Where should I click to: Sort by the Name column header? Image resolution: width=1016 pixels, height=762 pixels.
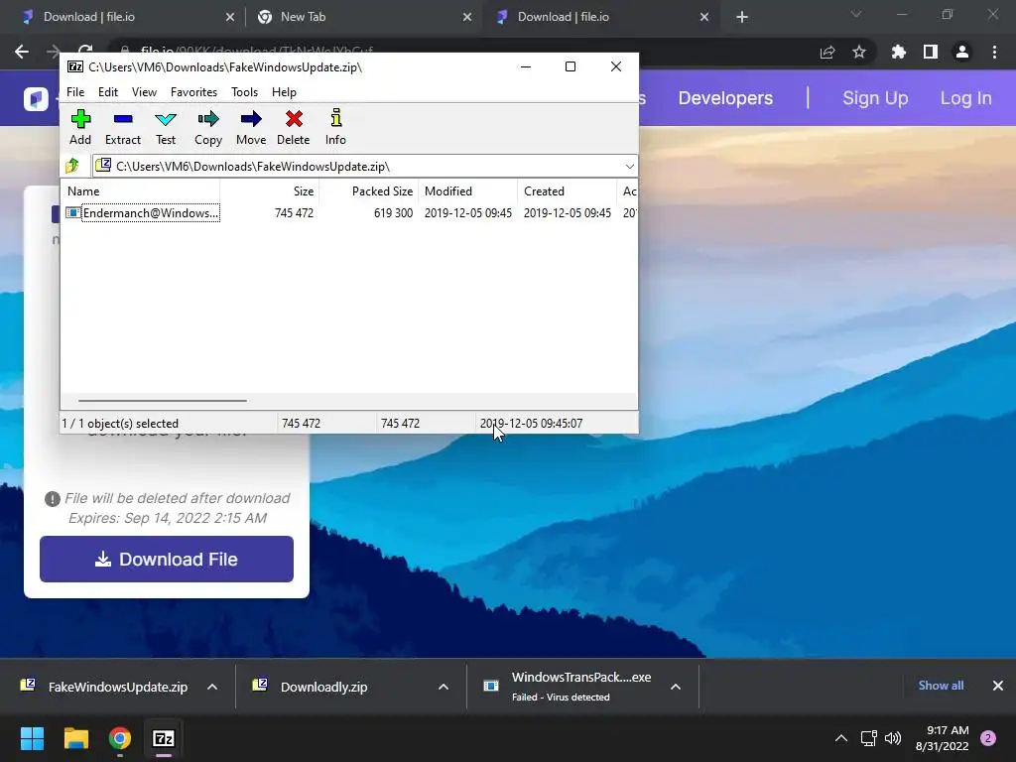click(x=141, y=191)
